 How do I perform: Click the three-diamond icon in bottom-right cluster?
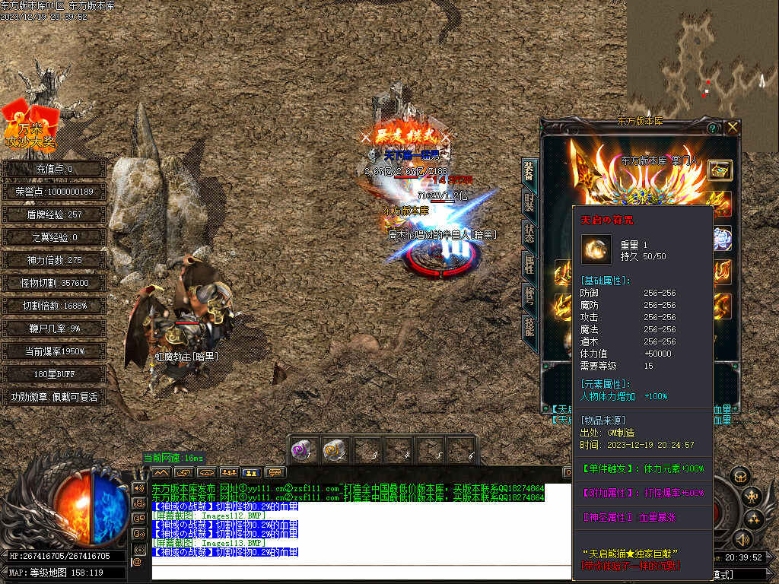pyautogui.click(x=754, y=519)
